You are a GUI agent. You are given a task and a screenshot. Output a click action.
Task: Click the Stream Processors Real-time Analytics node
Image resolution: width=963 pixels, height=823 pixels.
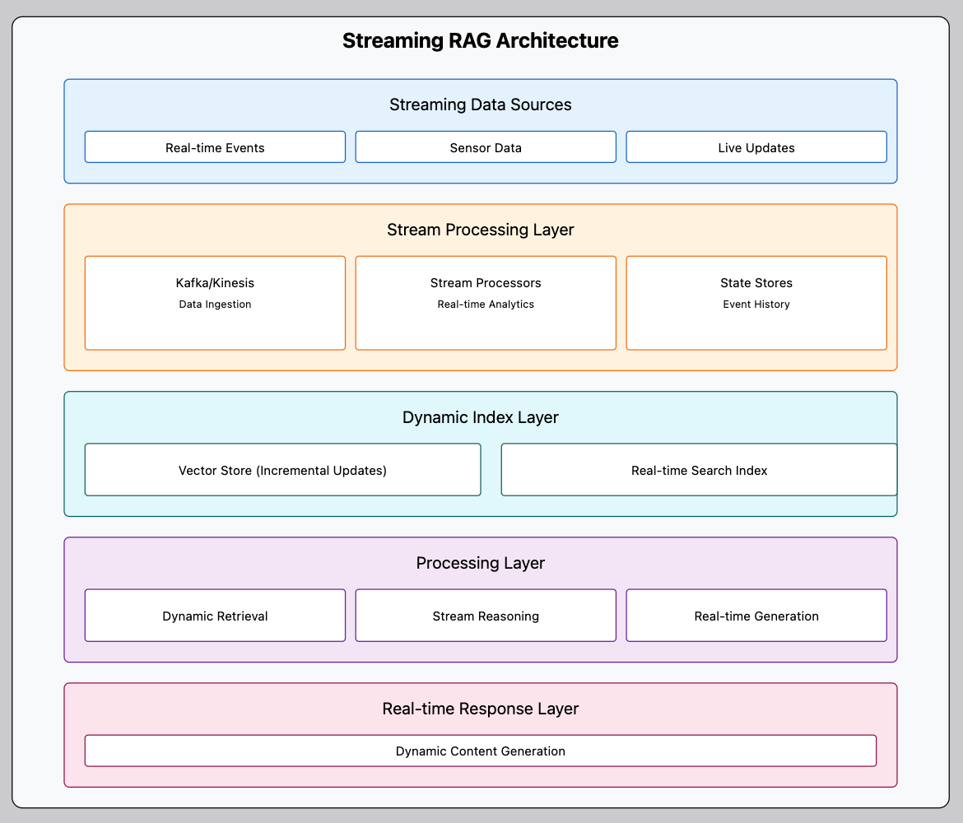[485, 302]
